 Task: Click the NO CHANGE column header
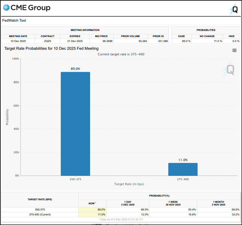[x=207, y=36]
